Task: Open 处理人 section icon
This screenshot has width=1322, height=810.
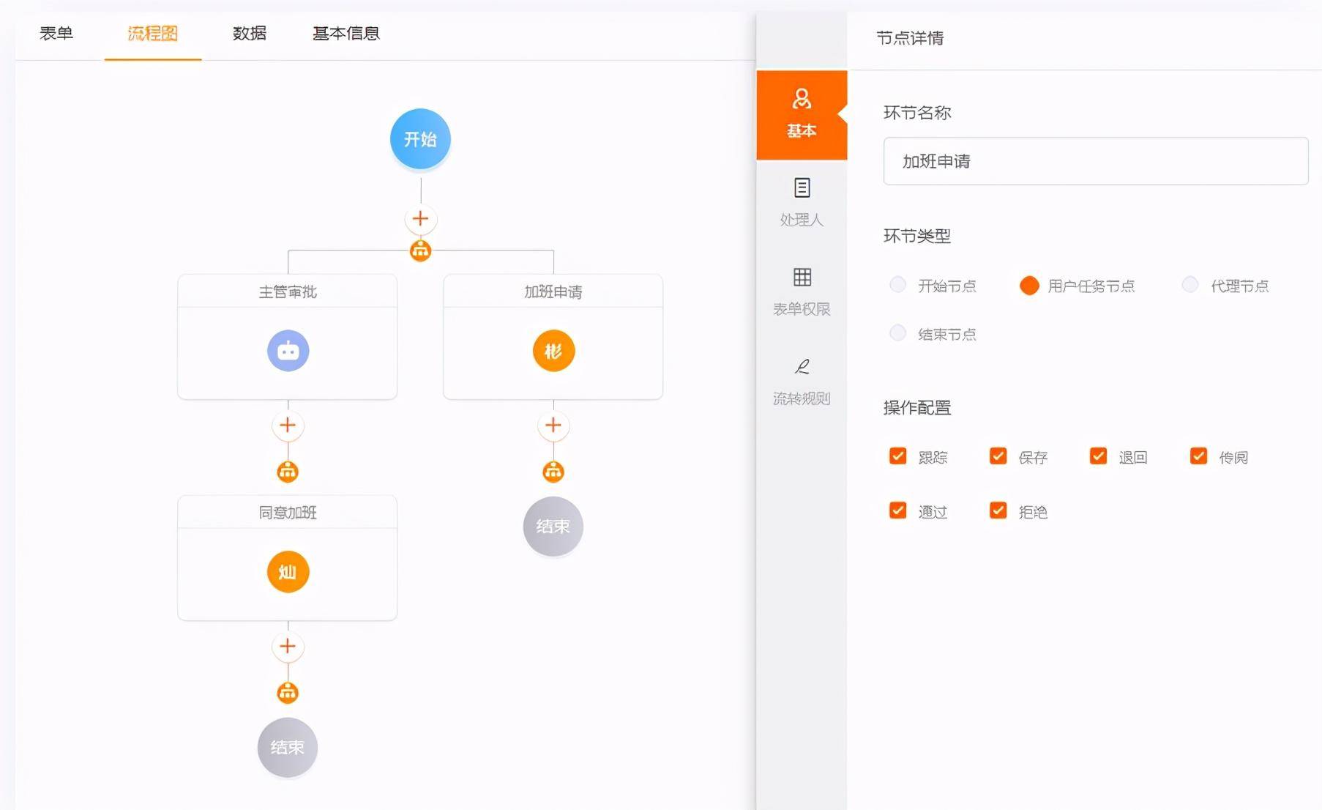Action: [x=802, y=187]
